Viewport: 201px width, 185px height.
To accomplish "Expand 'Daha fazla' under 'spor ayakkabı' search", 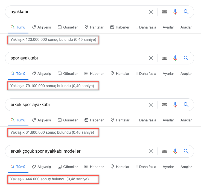I will tap(146, 74).
